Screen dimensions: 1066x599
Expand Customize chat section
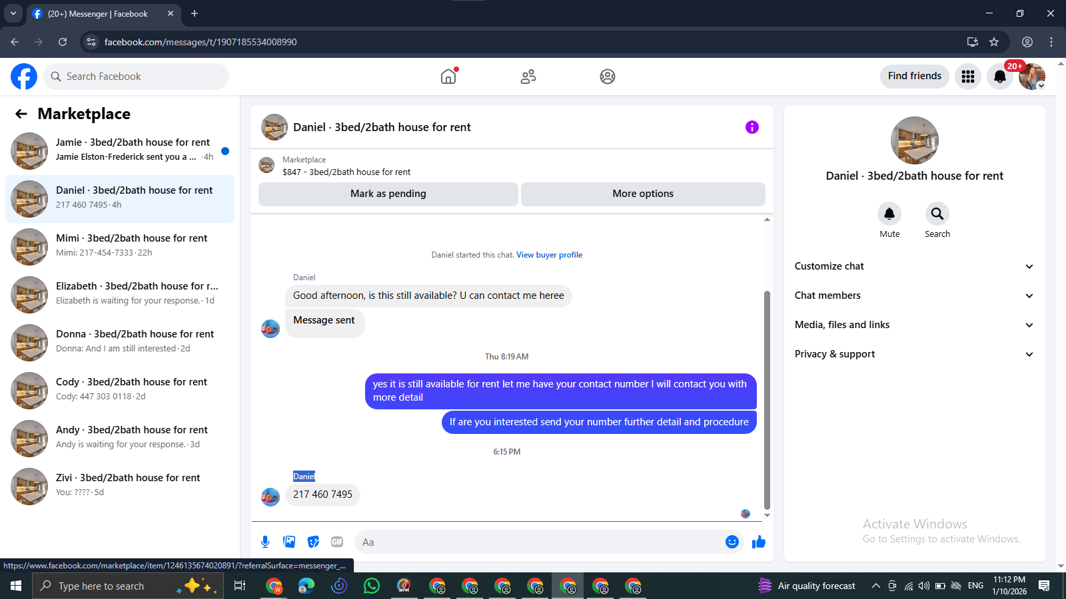tap(914, 266)
